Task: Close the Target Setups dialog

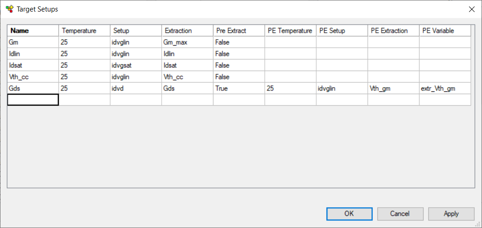Action: click(471, 9)
